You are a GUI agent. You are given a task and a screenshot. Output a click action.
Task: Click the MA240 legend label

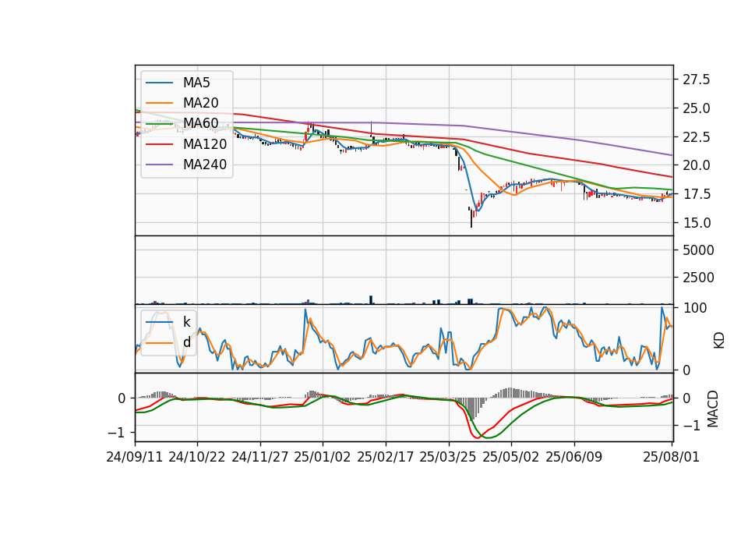coord(205,165)
